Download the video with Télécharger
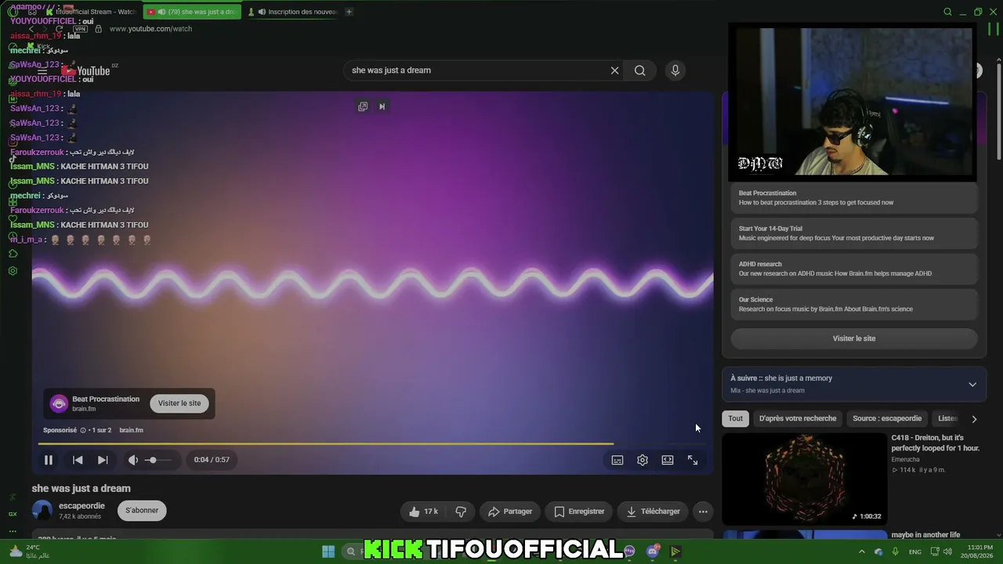Screen dimensions: 1003x564 pyautogui.click(x=653, y=512)
